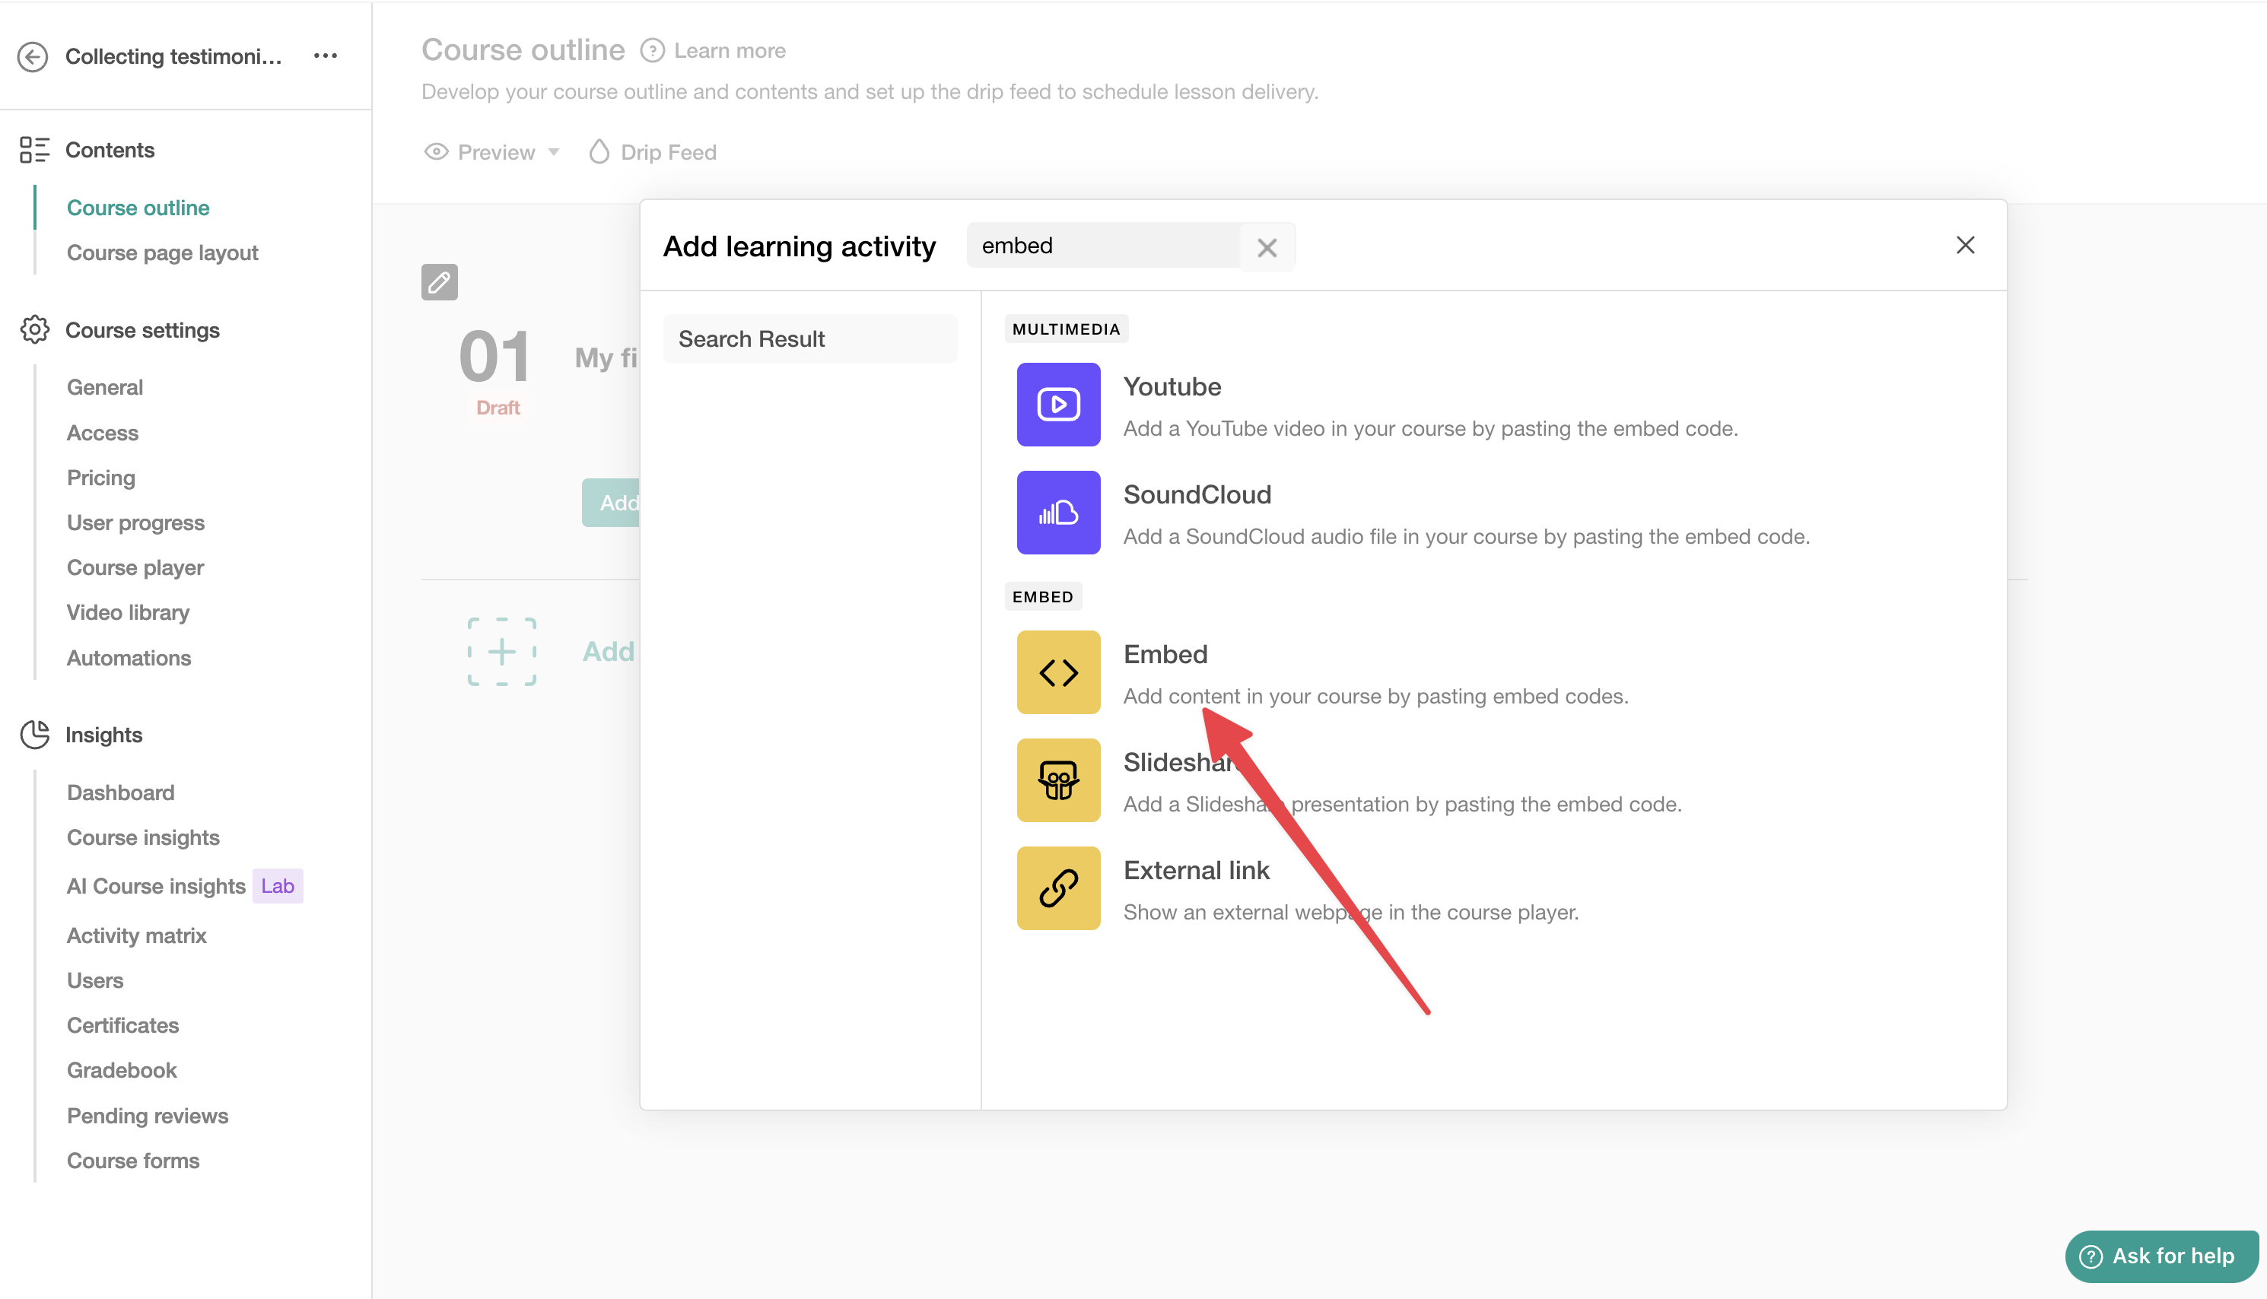Click the Learn more link
Screen dimensions: 2267x1299
click(730, 51)
